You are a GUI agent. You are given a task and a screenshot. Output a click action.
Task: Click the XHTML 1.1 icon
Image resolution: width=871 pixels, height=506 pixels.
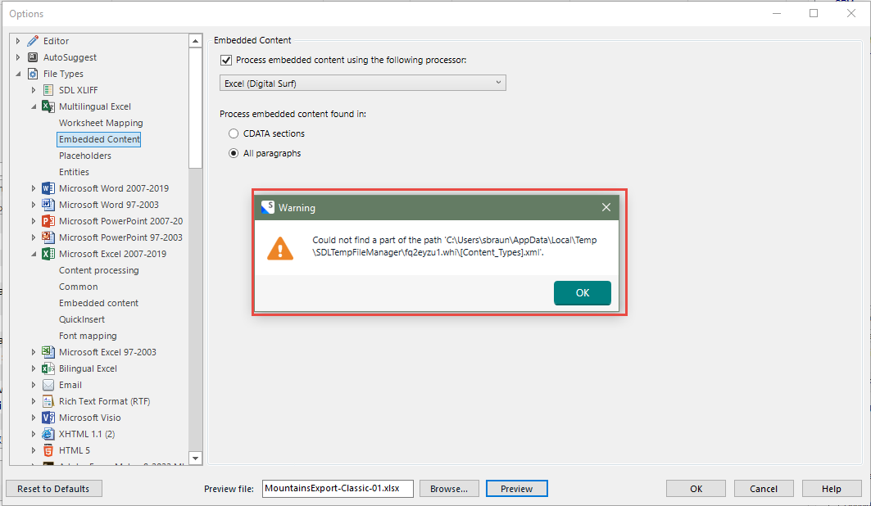(x=48, y=434)
